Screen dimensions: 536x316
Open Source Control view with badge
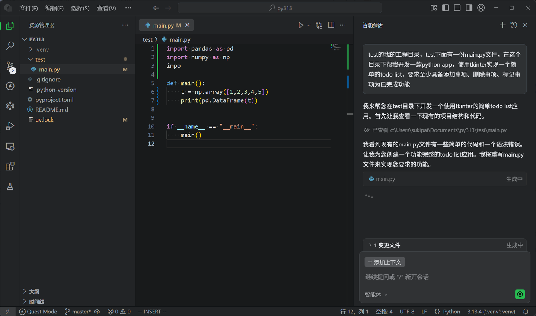(x=10, y=67)
